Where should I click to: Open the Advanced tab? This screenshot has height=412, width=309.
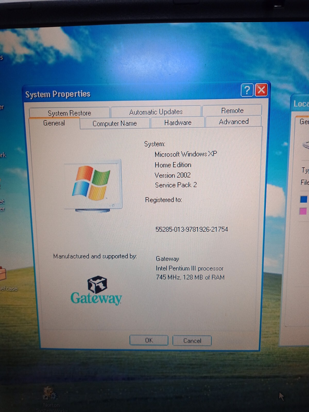coord(234,121)
